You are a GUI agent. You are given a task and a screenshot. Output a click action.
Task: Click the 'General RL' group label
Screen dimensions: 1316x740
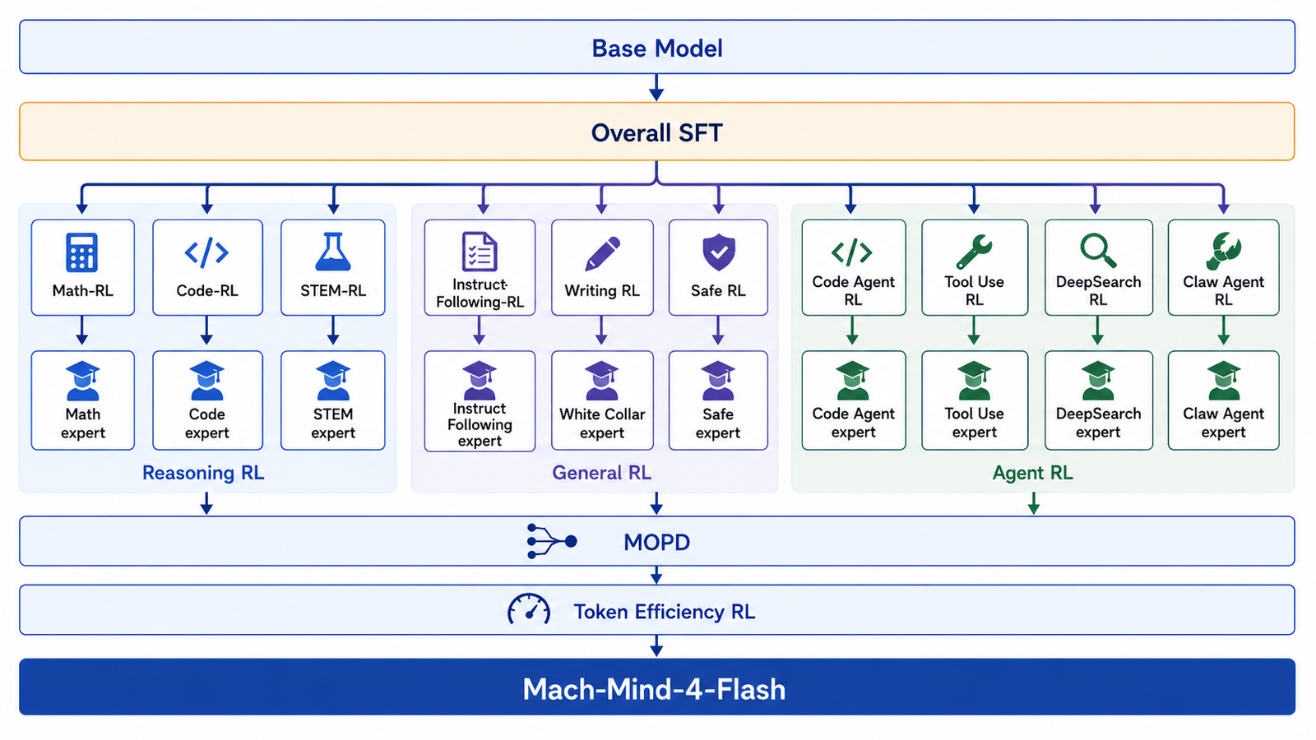[x=601, y=473]
